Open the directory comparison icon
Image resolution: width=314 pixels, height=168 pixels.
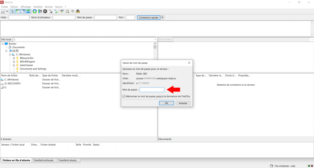click(62, 11)
